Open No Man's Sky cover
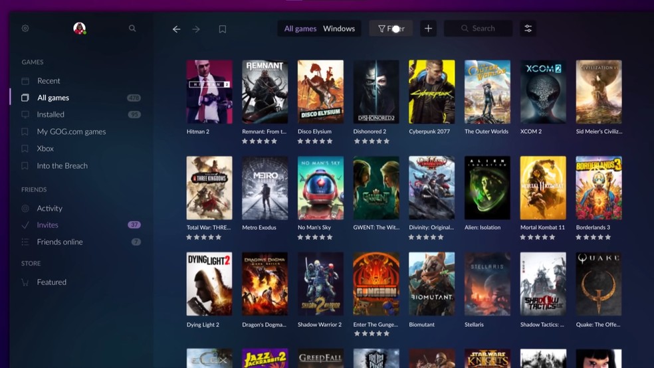 click(x=321, y=188)
